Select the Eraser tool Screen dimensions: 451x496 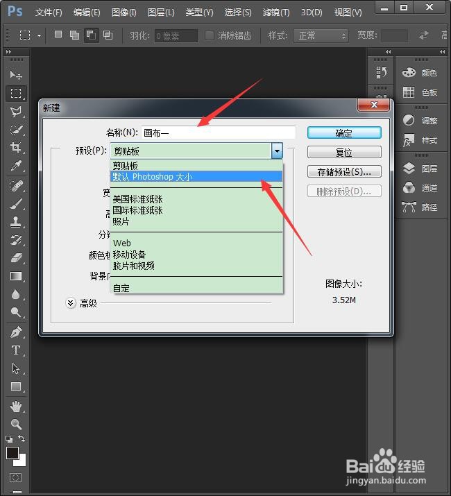tap(16, 258)
